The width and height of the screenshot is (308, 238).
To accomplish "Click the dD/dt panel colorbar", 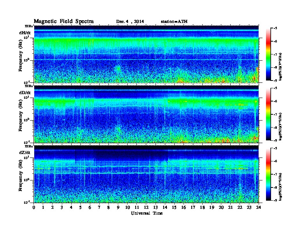I will tap(268, 114).
